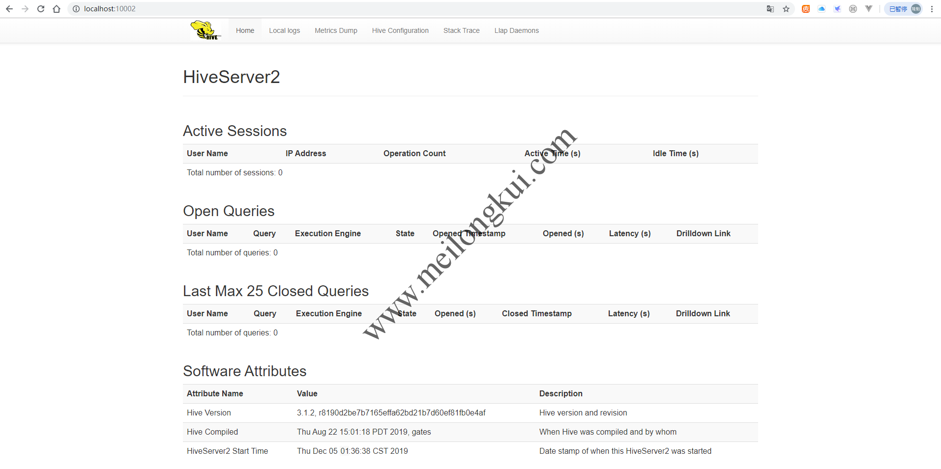Click the browser forward arrow
941x469 pixels.
(25, 9)
